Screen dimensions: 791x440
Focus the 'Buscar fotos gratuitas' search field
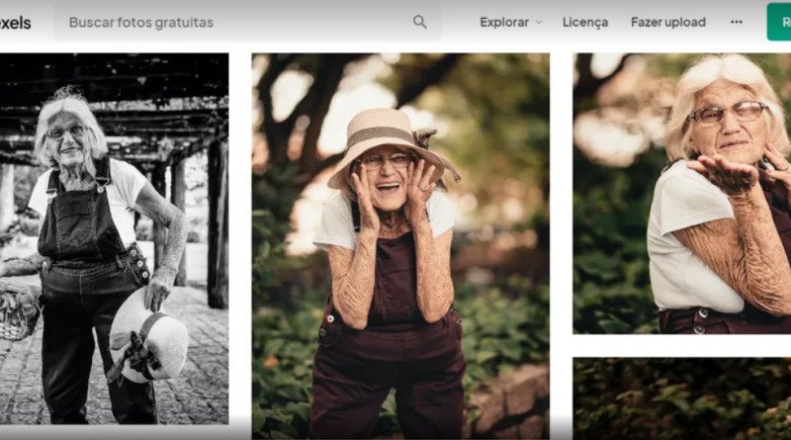pyautogui.click(x=237, y=22)
